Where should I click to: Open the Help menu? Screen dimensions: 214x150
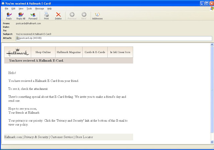coord(49,9)
